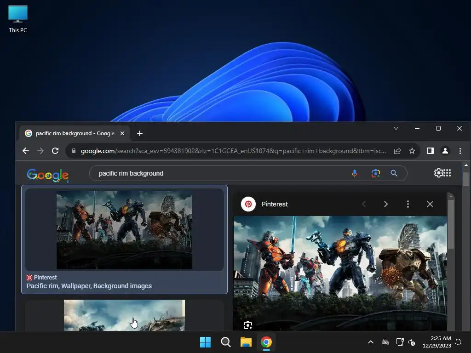Open Chrome profile avatar
471x353 pixels.
click(x=445, y=151)
